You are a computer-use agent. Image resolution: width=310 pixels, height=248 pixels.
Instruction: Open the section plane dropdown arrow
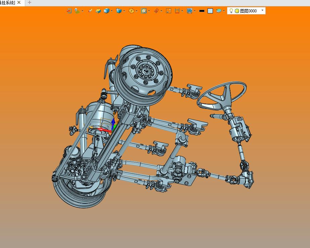(182, 11)
